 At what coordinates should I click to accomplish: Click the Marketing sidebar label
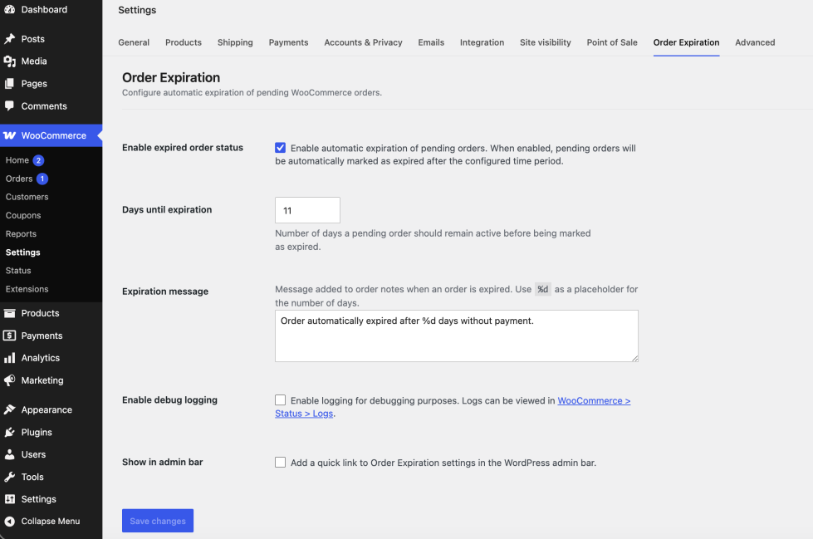(x=42, y=380)
